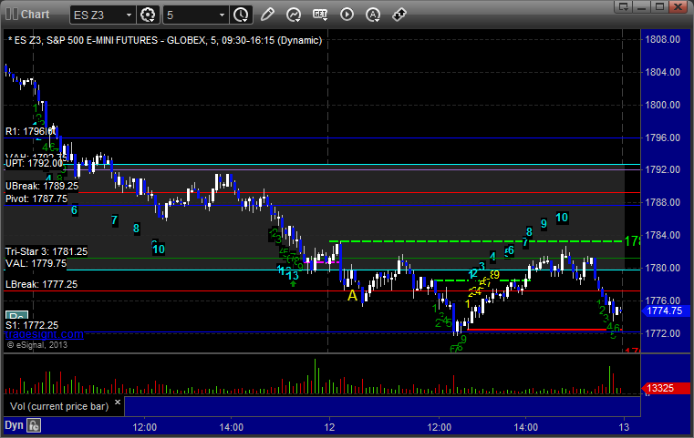Image resolution: width=694 pixels, height=438 pixels.
Task: Click the 1808.00 price axis label
Action: pos(663,39)
